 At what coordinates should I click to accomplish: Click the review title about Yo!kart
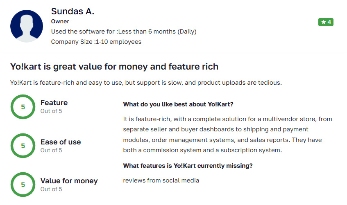coord(114,67)
